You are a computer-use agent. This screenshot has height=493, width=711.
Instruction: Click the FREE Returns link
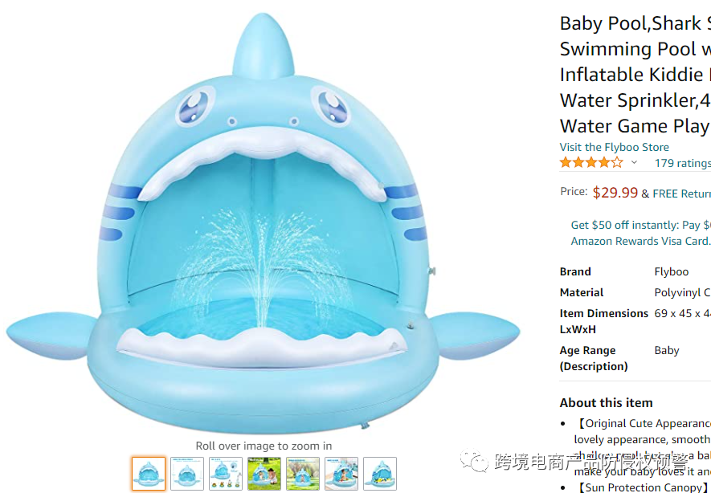[x=681, y=194]
